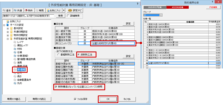Switch to the 3Dカタログ仕様 tab
Screen dimensions: 223x105
pos(155,7)
